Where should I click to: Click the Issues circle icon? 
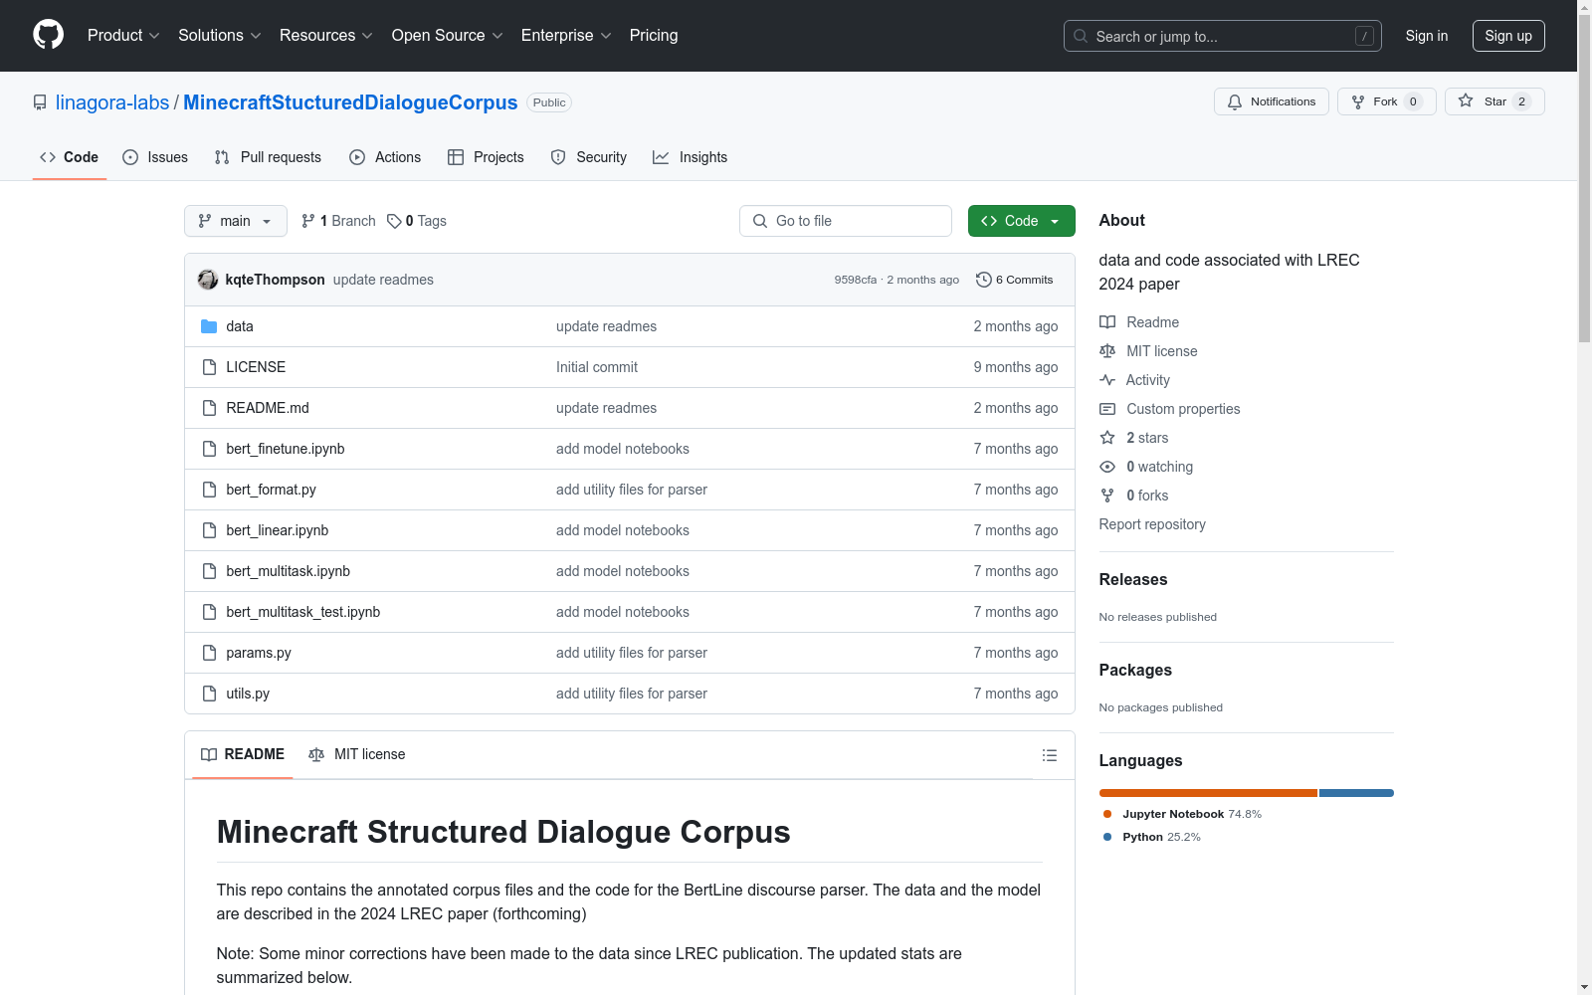click(130, 157)
